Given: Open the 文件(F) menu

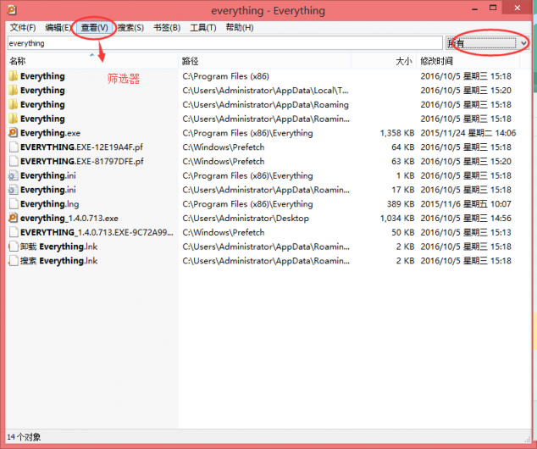Looking at the screenshot, I should click(x=23, y=27).
